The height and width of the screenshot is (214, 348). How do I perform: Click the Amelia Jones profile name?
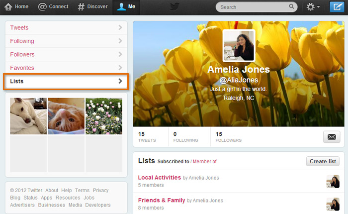click(x=239, y=70)
